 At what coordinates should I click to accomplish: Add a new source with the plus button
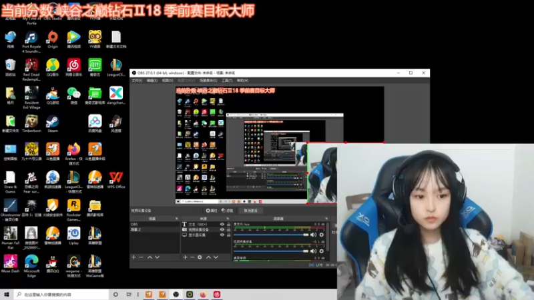tap(185, 257)
